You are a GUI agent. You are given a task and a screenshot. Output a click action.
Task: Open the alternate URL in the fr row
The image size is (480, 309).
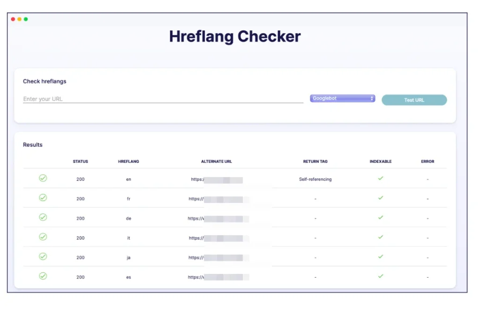[218, 199]
